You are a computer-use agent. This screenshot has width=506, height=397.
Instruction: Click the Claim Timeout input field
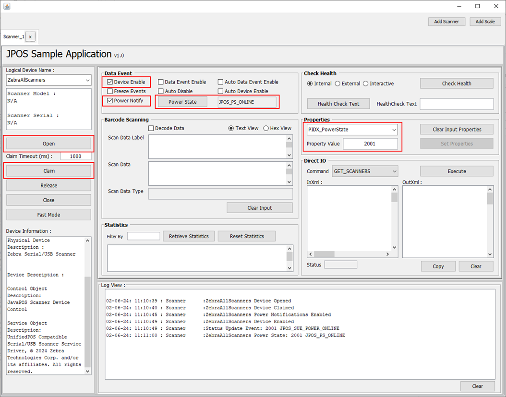click(x=75, y=156)
